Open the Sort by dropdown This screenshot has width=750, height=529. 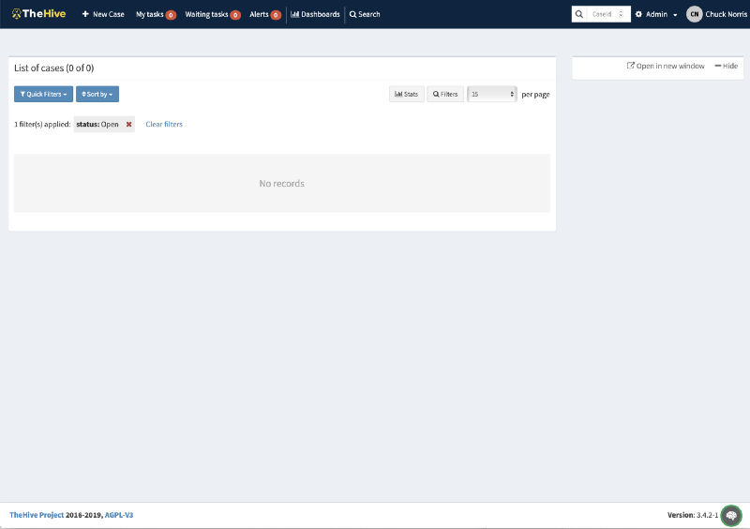97,94
